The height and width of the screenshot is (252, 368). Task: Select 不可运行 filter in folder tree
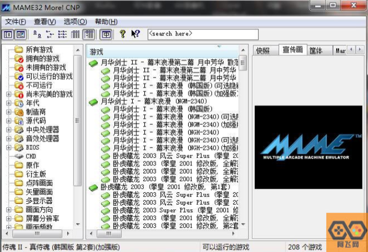[39, 85]
